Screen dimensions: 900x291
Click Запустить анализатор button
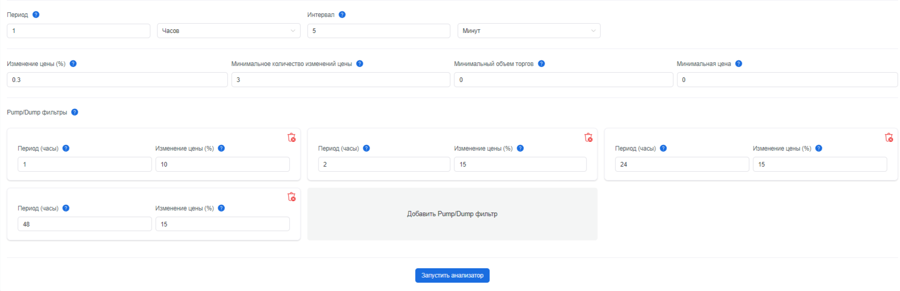coord(452,276)
